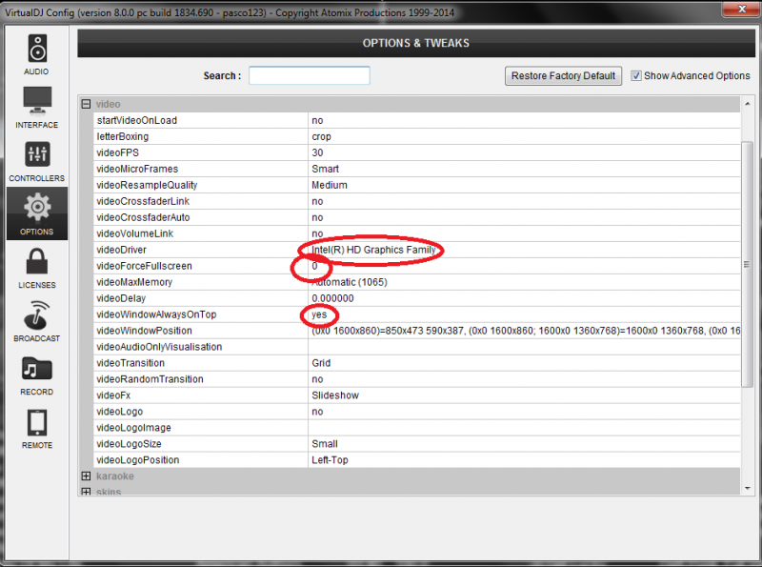Click the options list scrollbar thumb

(x=747, y=264)
